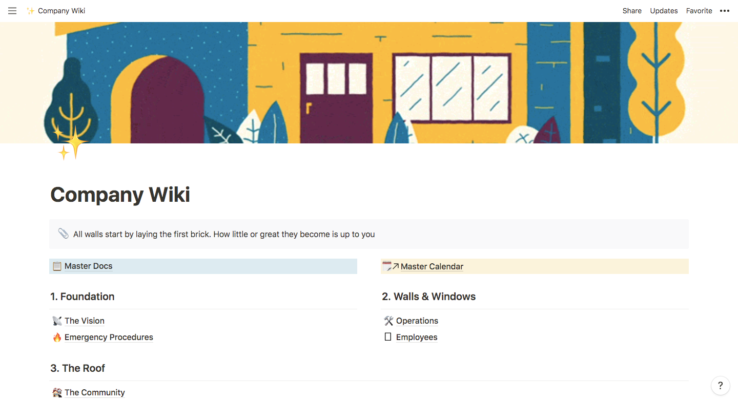738x401 pixels.
Task: Mark page as Favorite
Action: (699, 11)
